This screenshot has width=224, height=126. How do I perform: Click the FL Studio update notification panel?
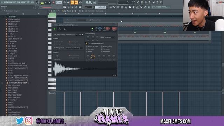[161, 7]
